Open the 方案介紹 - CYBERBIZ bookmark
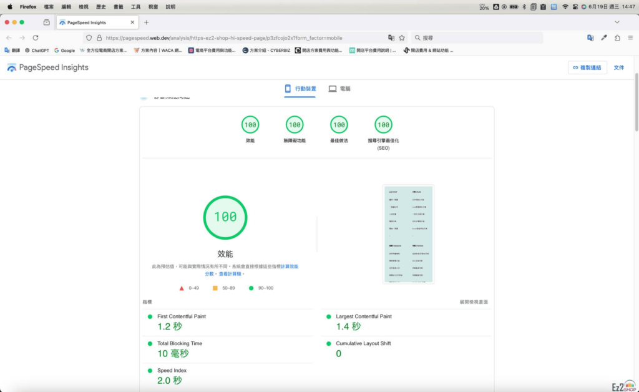Image resolution: width=639 pixels, height=392 pixels. click(x=266, y=51)
